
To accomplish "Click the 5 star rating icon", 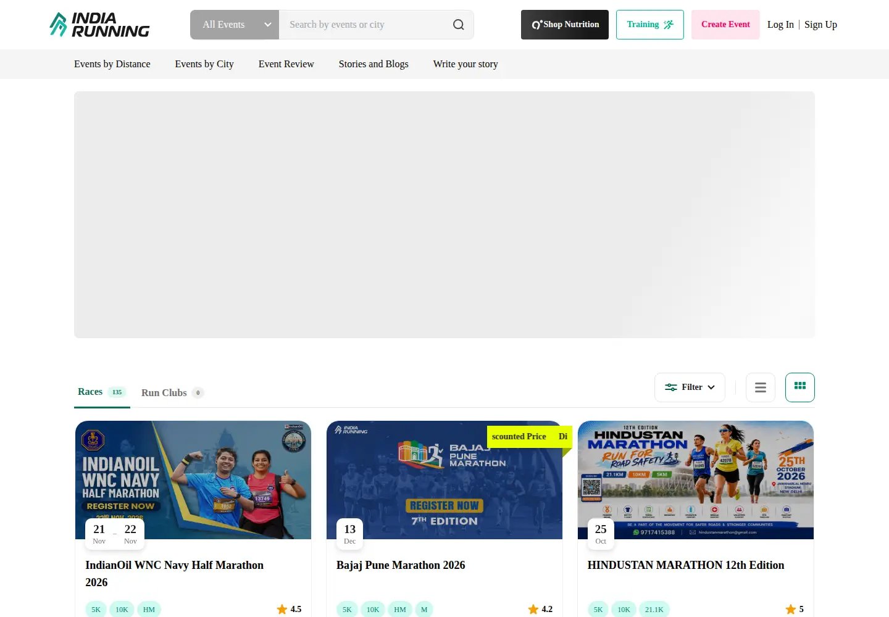I will (790, 610).
